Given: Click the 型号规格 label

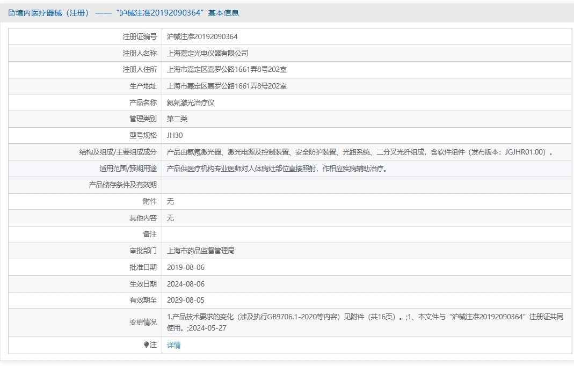Looking at the screenshot, I should [143, 135].
